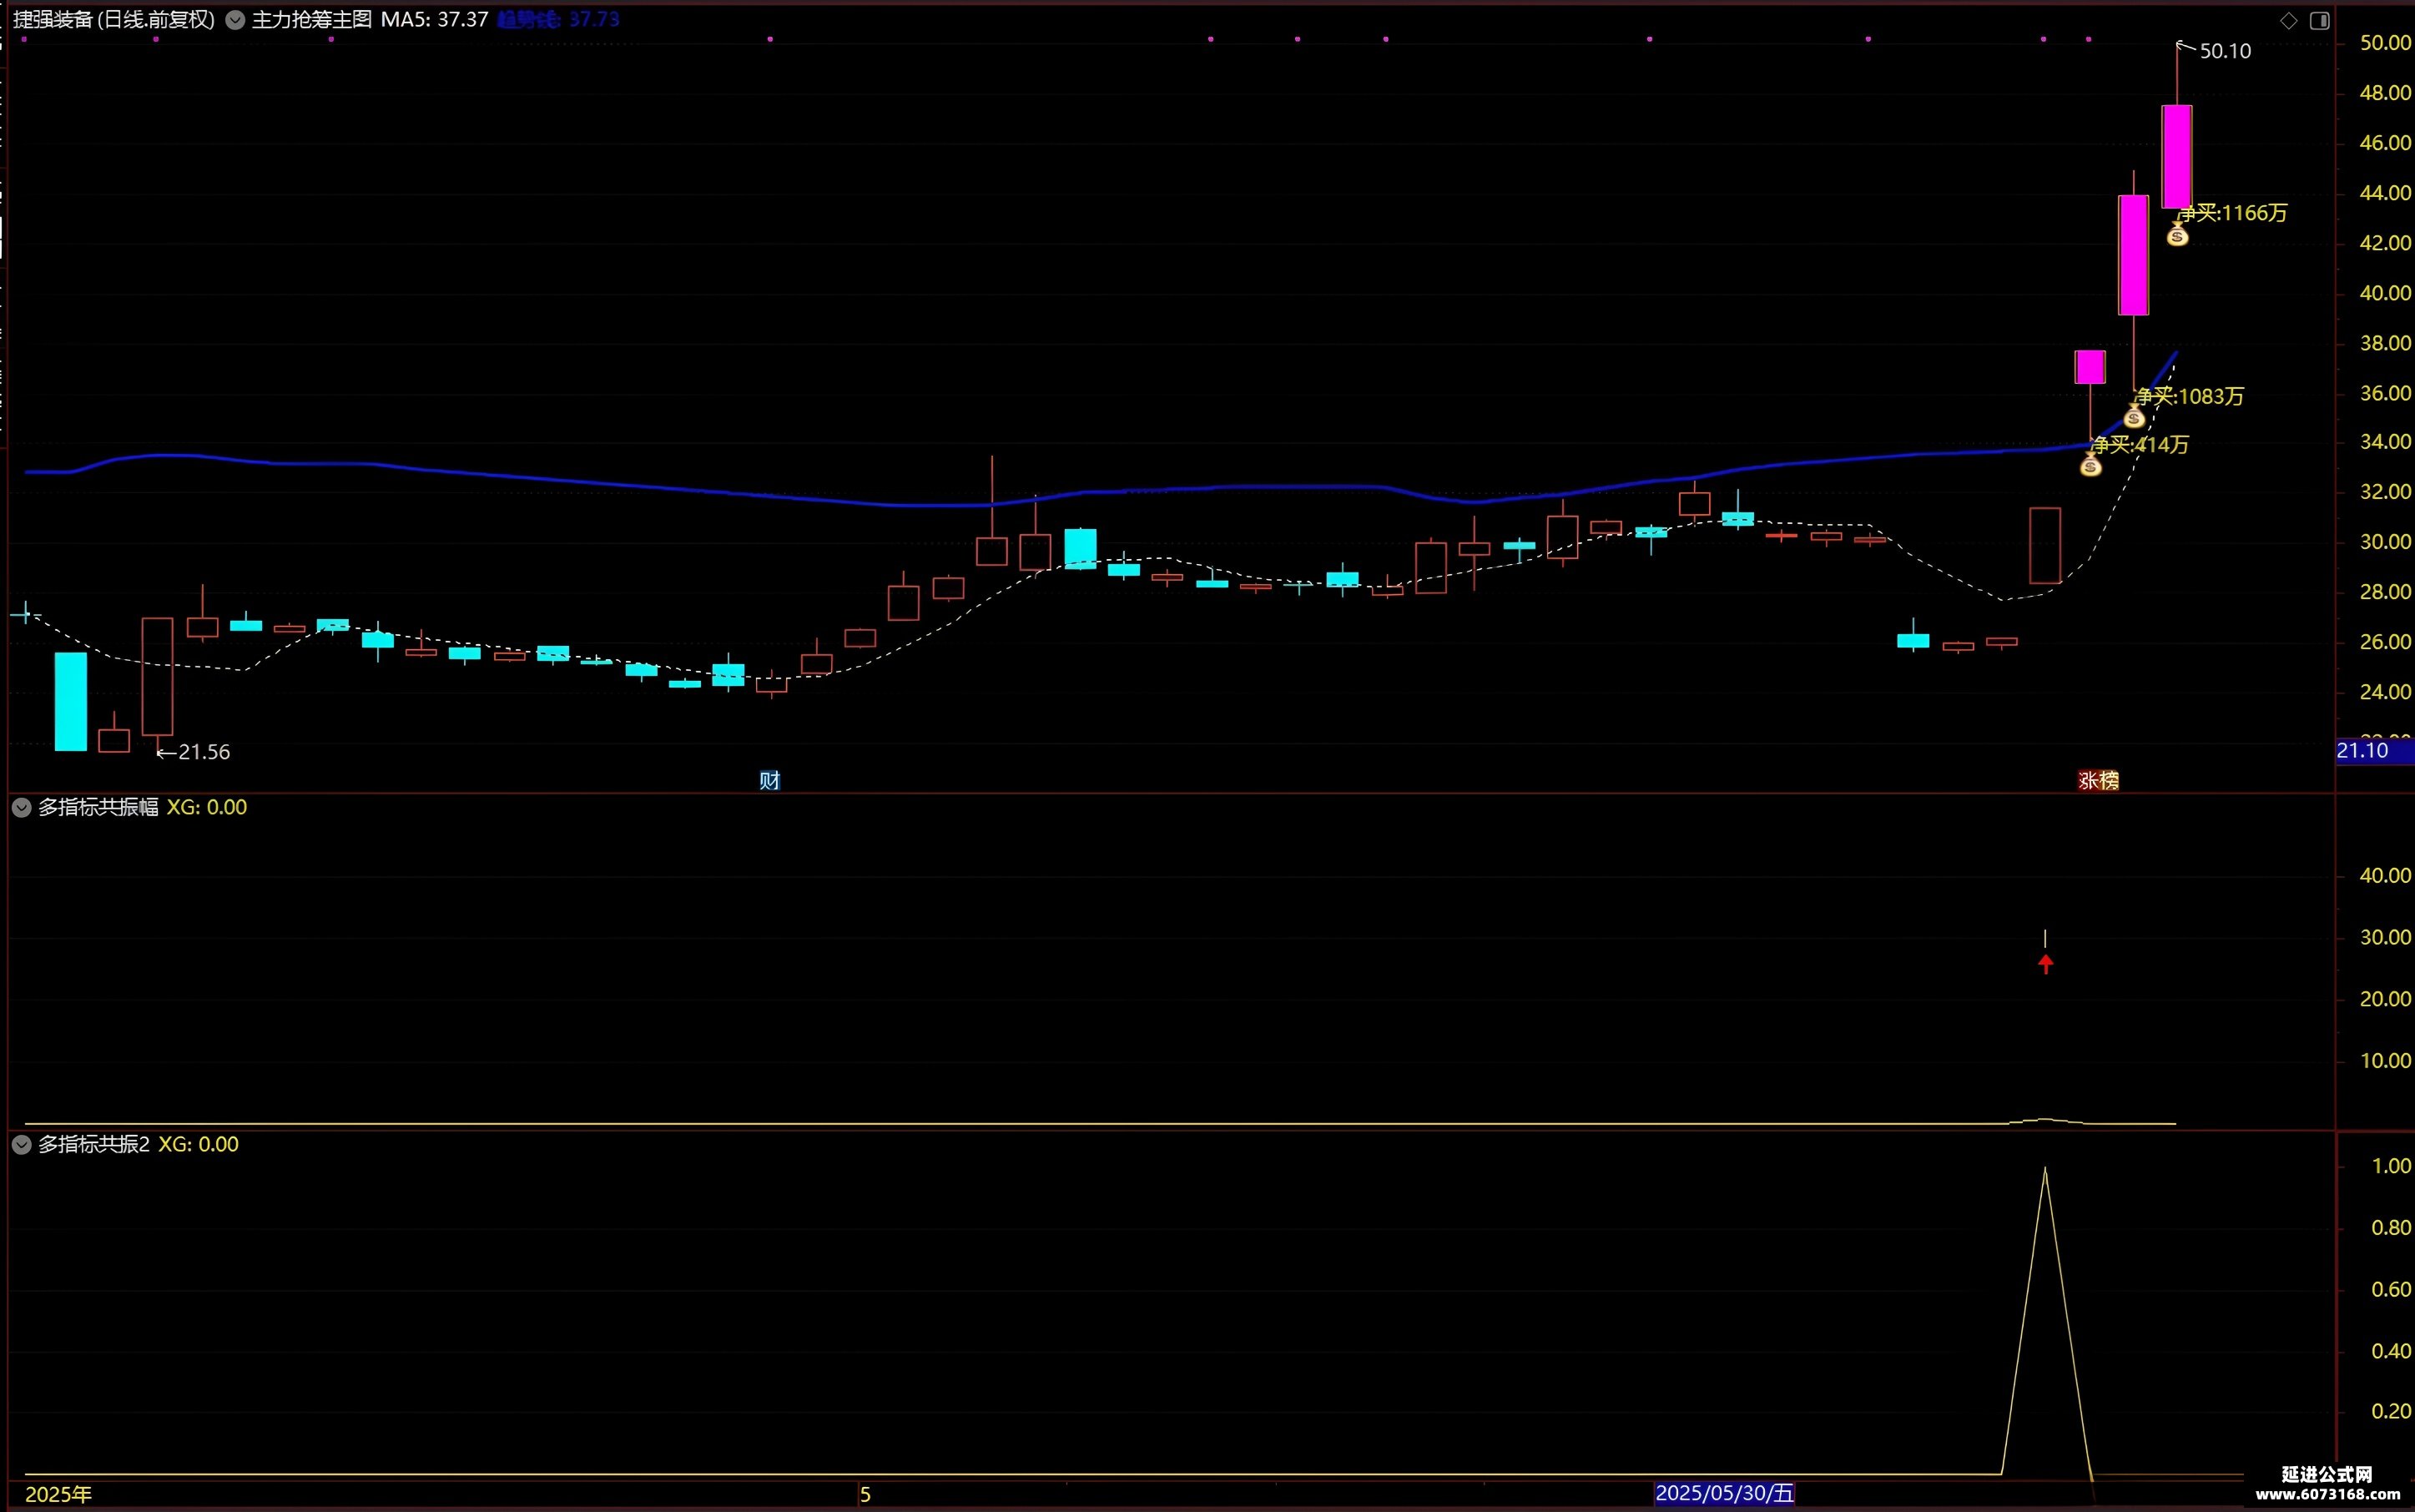The width and height of the screenshot is (2415, 1512).
Task: Open the 主力抢筹主图 indicator dropdown arrow
Action: [235, 20]
